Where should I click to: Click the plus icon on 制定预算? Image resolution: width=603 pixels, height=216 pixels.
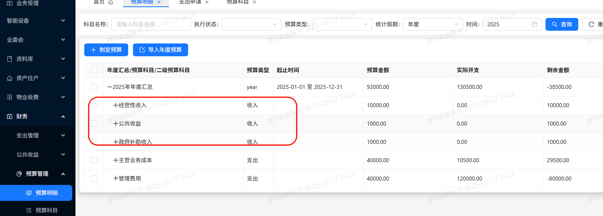(x=93, y=50)
